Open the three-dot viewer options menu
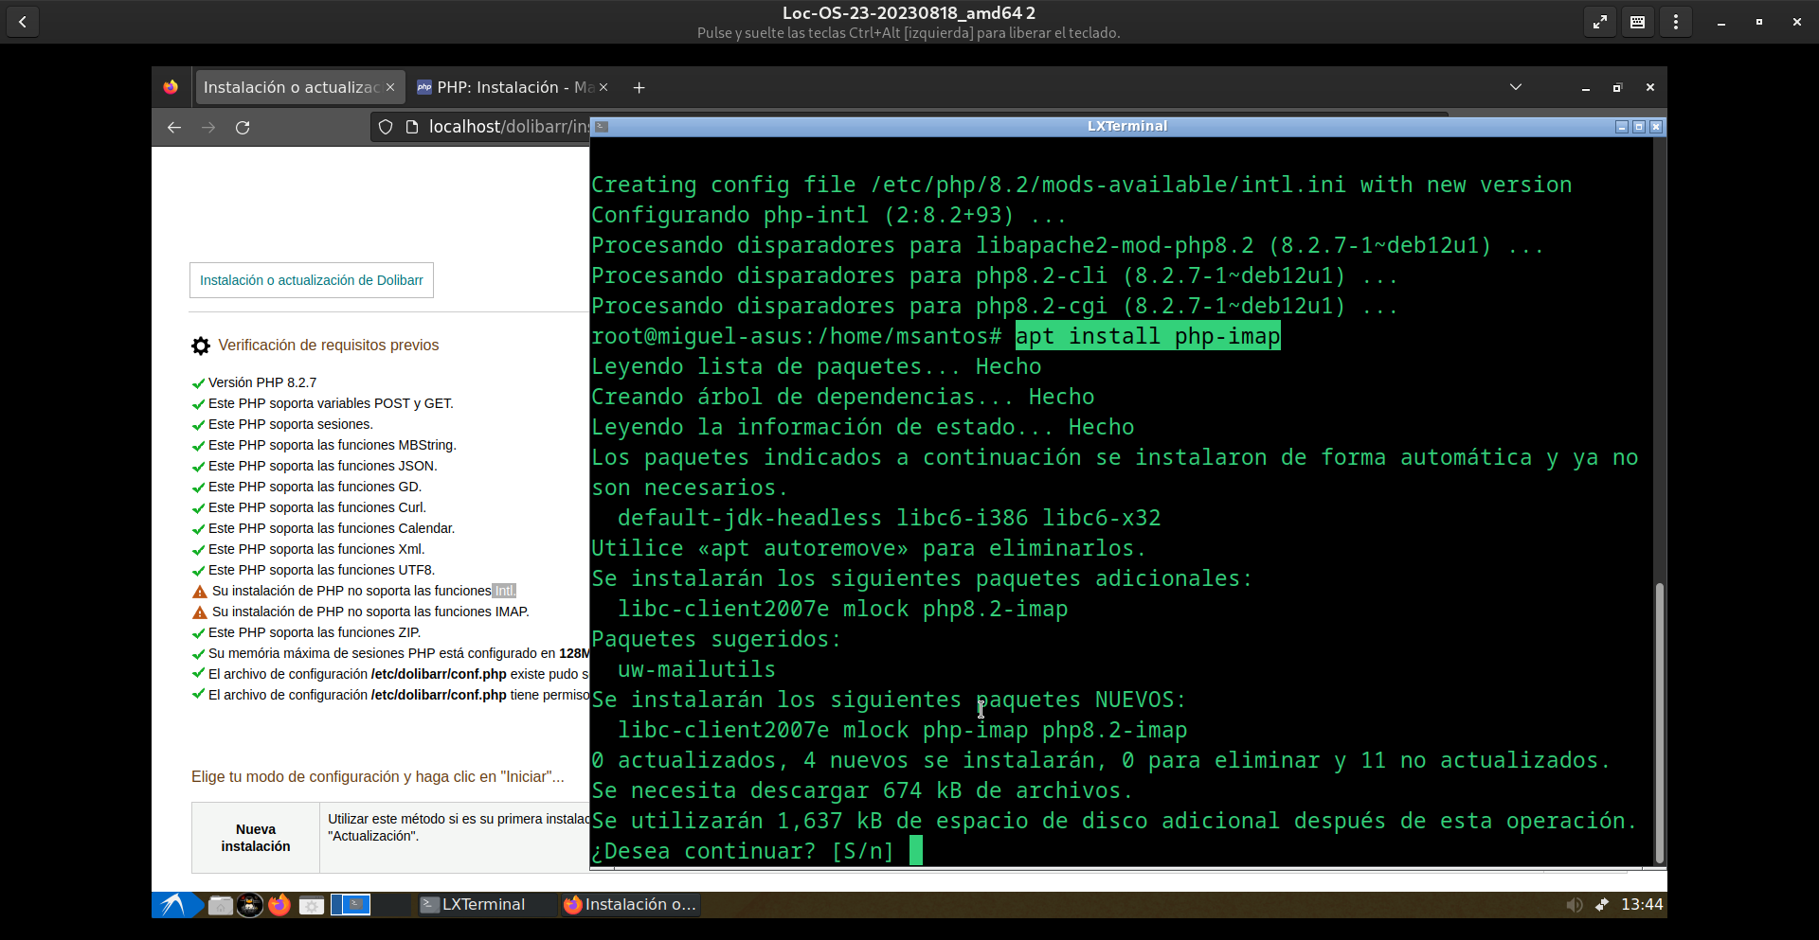 [1675, 22]
